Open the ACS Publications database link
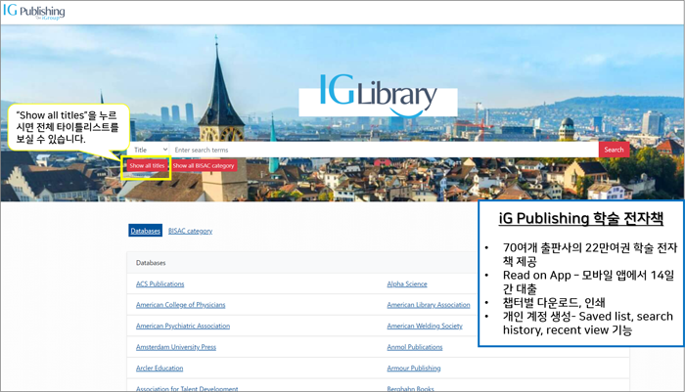The height and width of the screenshot is (392, 685). pyautogui.click(x=160, y=283)
